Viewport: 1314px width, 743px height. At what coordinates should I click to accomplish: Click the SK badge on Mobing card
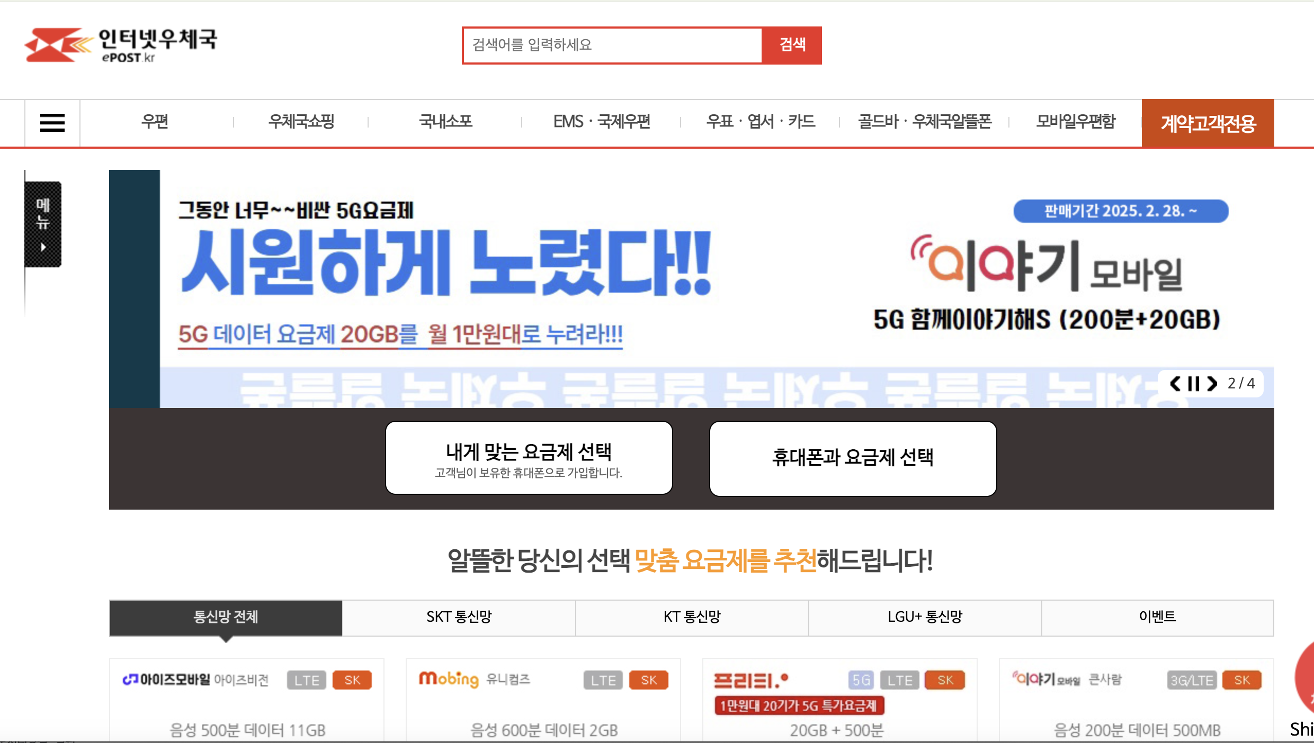pos(649,681)
